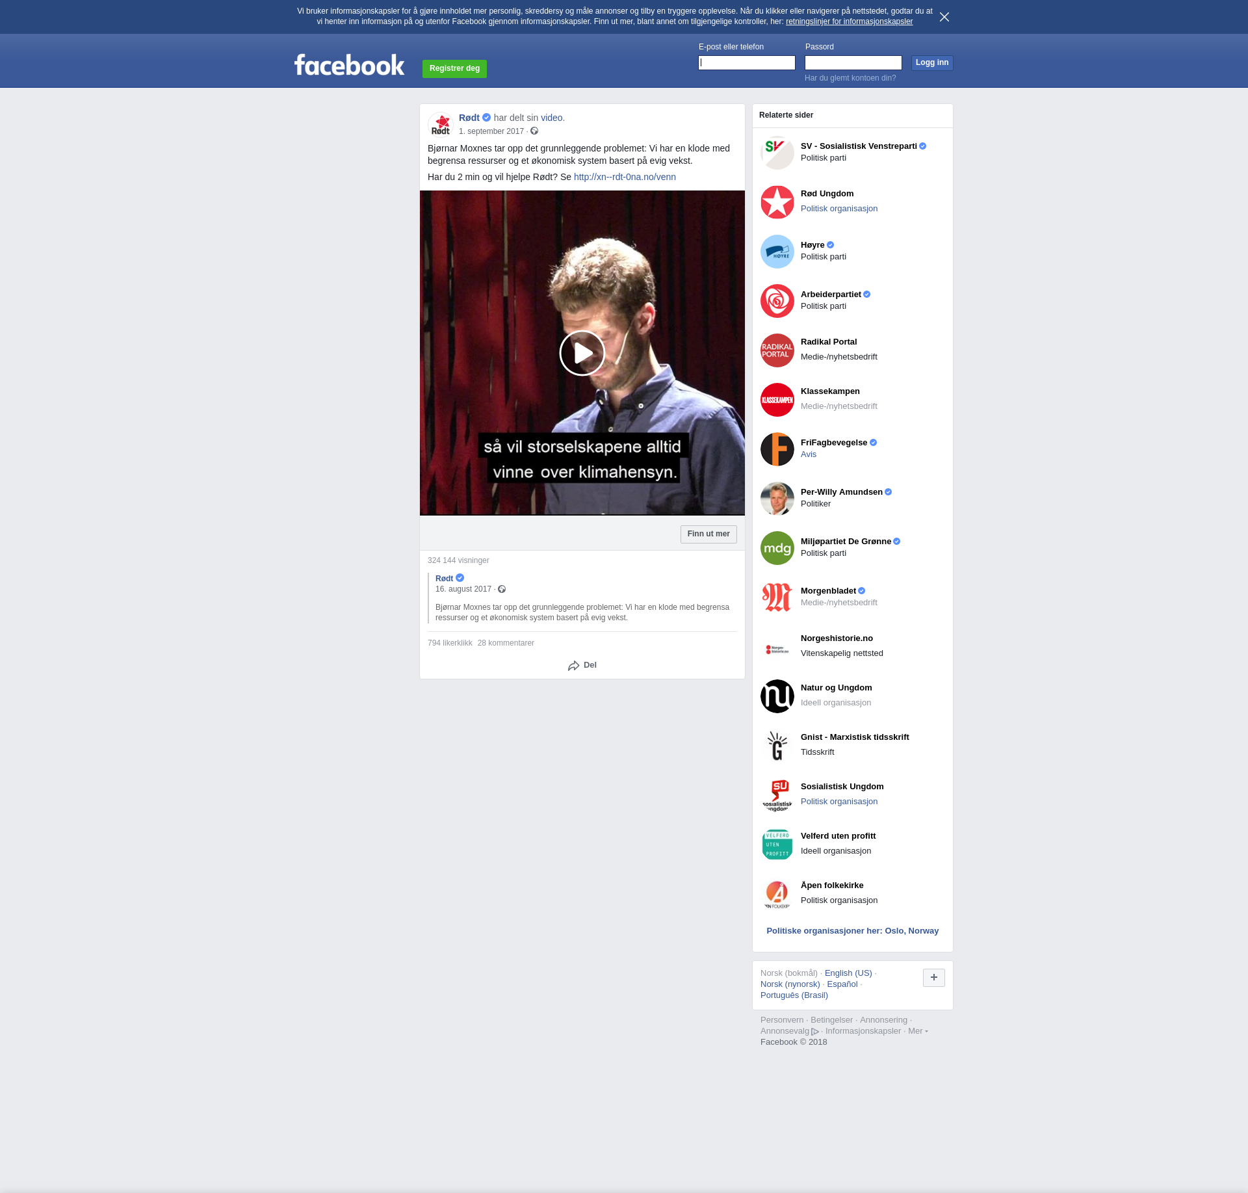Switch language to English (US)
1248x1193 pixels.
848,973
